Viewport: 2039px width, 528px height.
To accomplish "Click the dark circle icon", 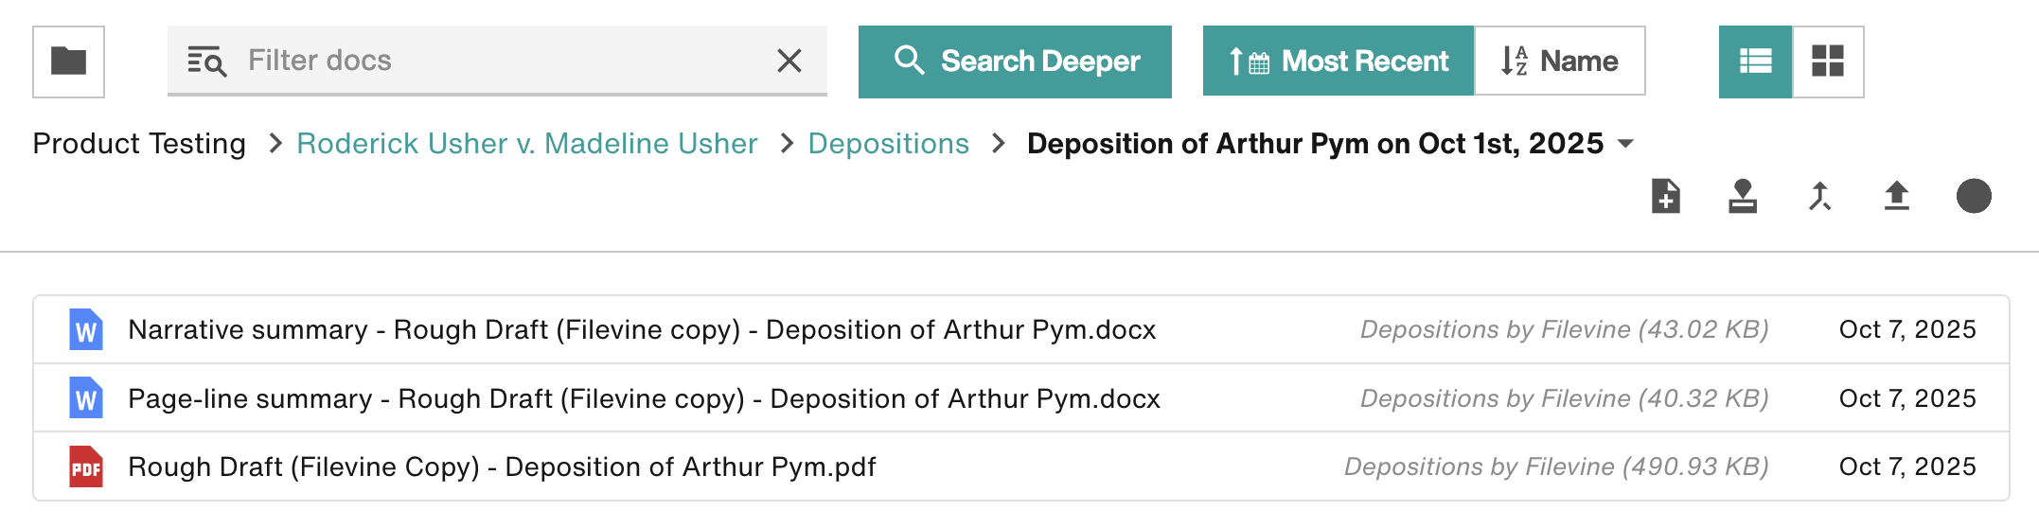I will pyautogui.click(x=1974, y=196).
